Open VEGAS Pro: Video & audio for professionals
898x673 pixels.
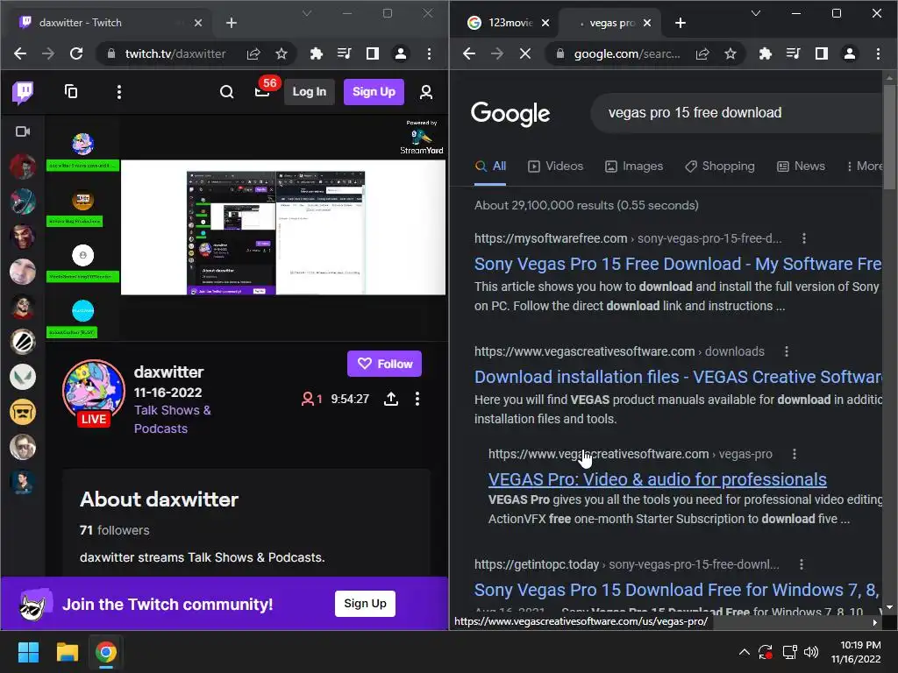(657, 479)
